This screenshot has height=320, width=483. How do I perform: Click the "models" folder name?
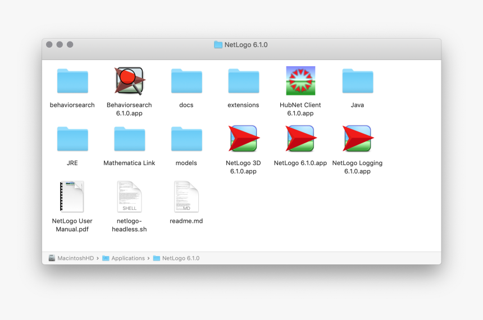click(x=186, y=163)
